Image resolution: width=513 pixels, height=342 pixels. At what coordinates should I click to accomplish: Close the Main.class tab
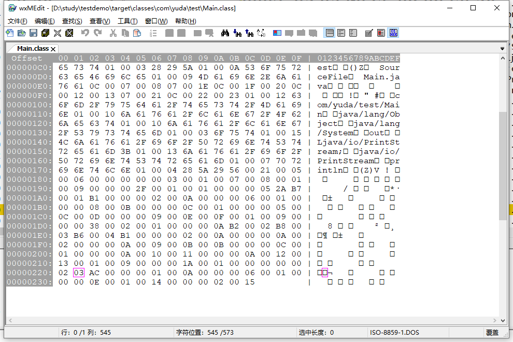53,49
